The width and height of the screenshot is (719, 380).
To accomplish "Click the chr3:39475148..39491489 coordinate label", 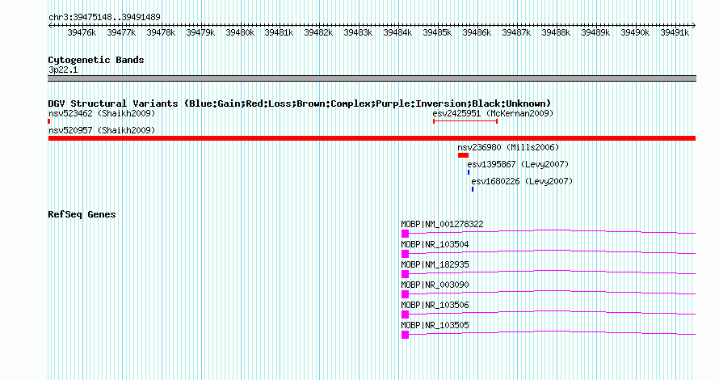I will [104, 18].
